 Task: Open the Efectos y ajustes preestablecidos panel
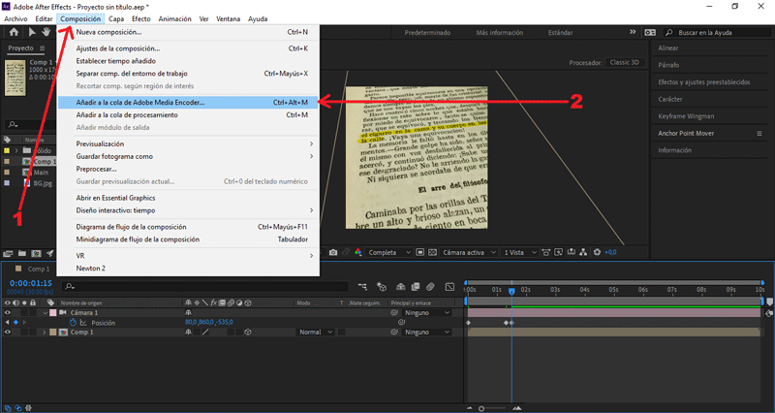pyautogui.click(x=704, y=82)
